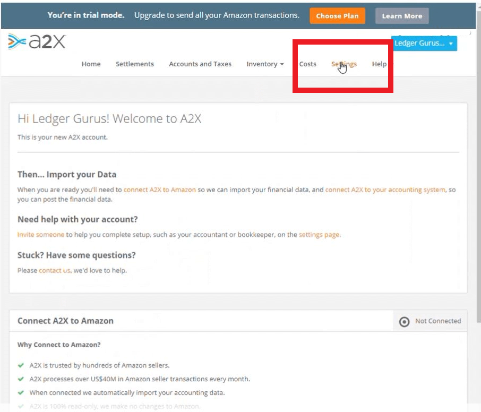Screen dimensions: 481x412
Task: Open the Ledger Gurus account dropdown
Action: click(424, 43)
